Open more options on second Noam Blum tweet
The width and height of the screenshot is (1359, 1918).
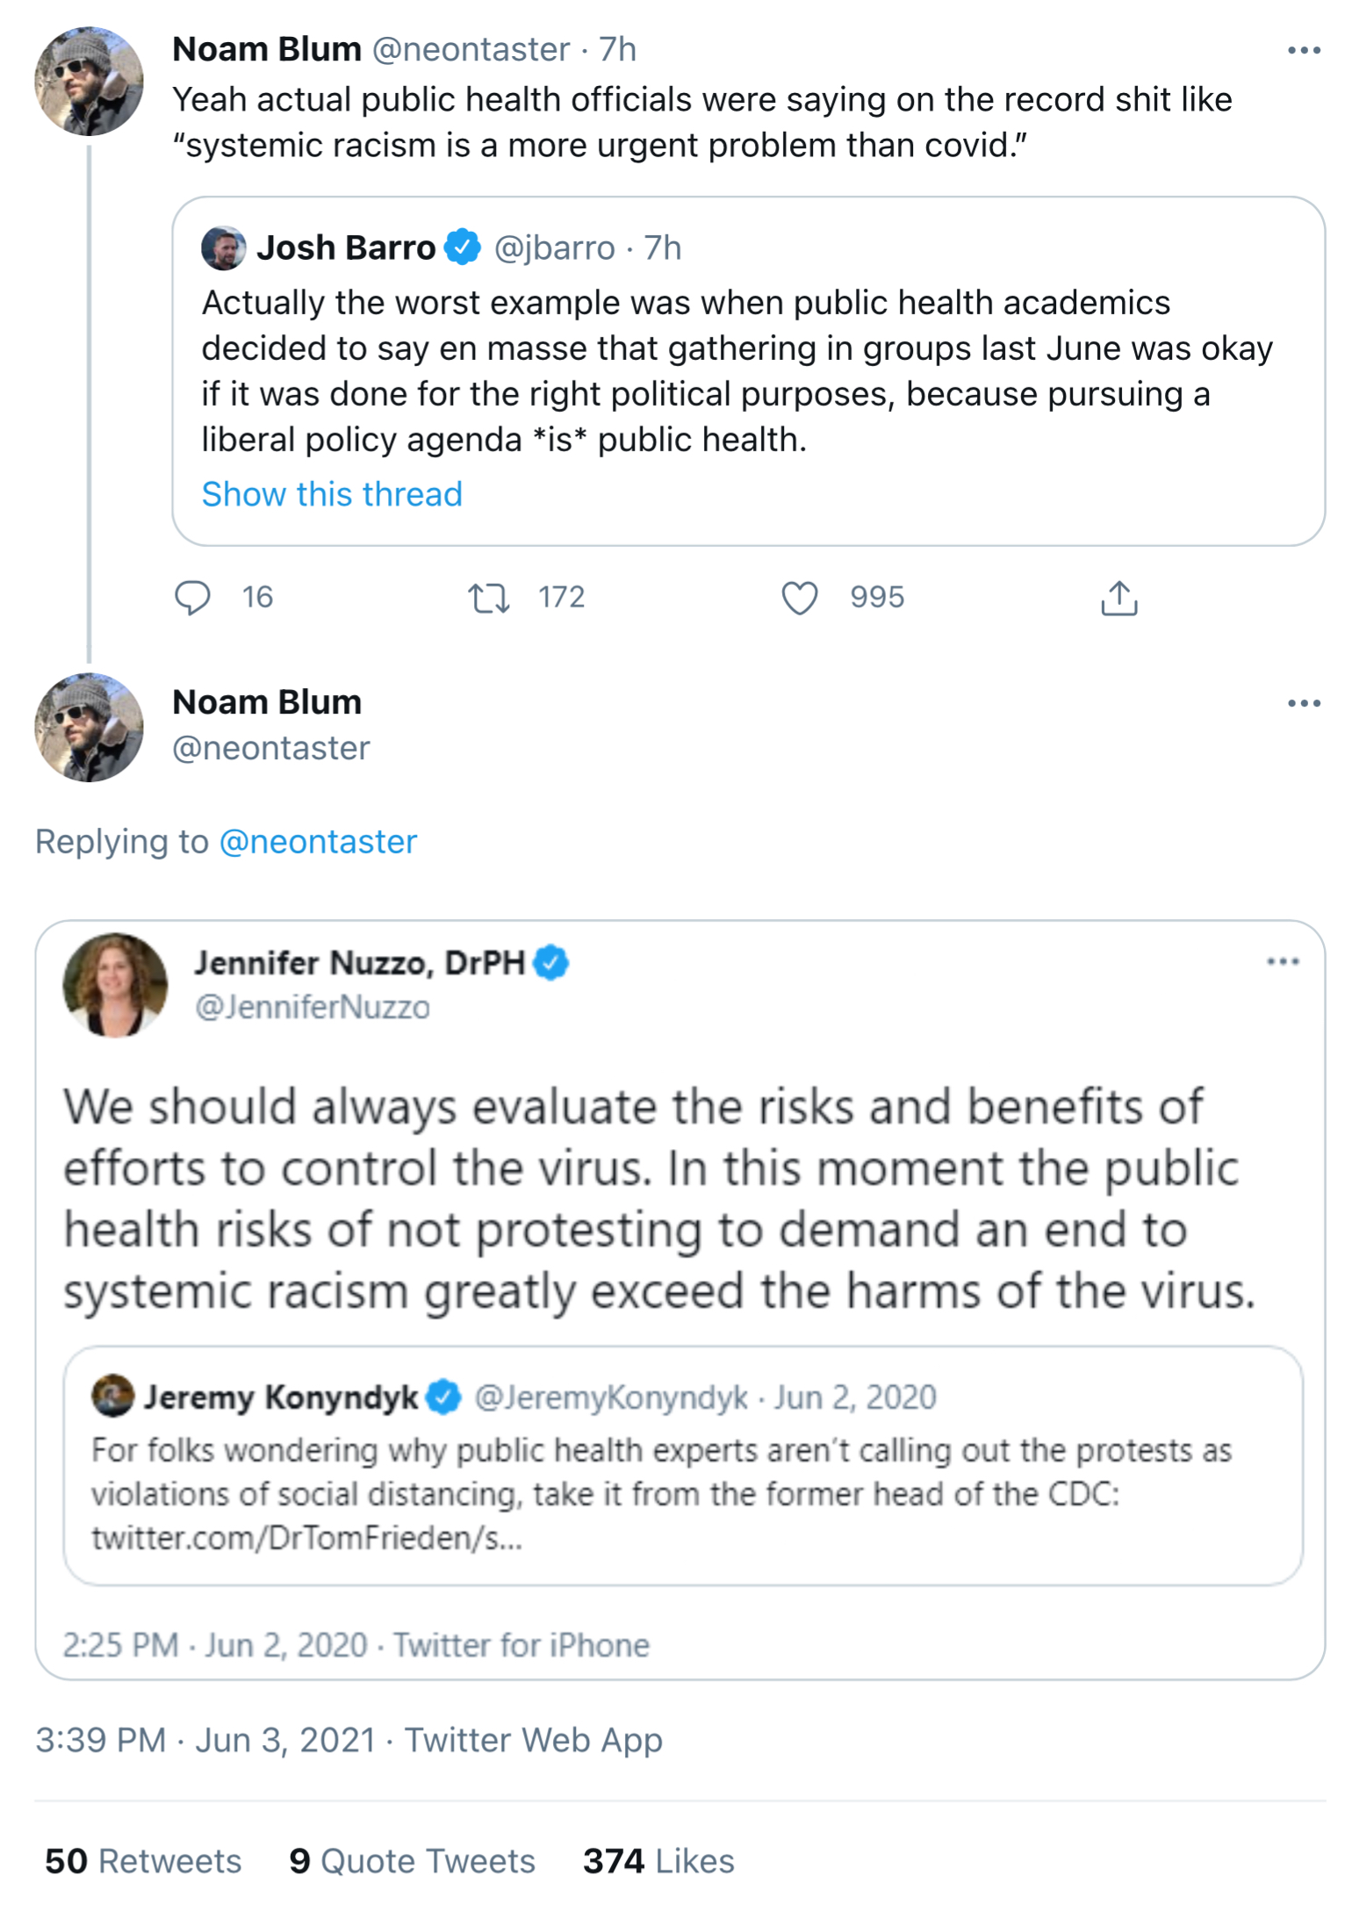click(1303, 703)
